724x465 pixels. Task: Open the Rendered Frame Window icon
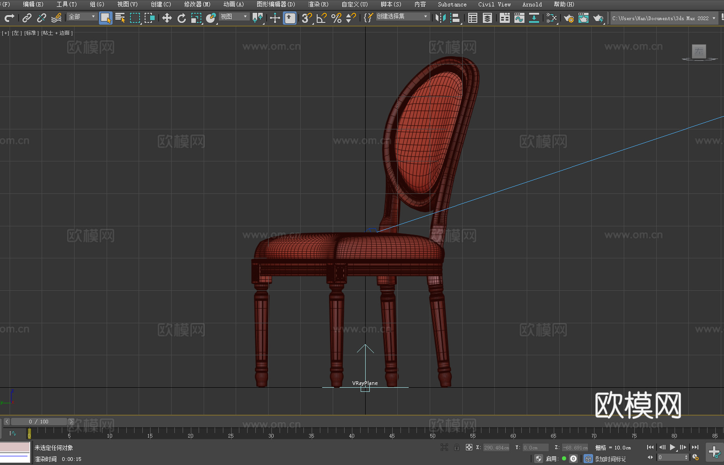click(x=584, y=18)
